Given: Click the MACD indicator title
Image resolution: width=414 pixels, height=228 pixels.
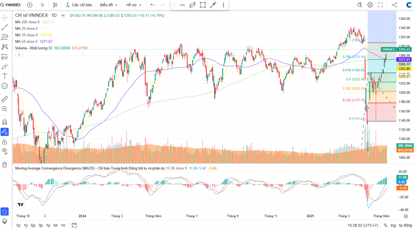Looking at the screenshot, I should (x=90, y=168).
